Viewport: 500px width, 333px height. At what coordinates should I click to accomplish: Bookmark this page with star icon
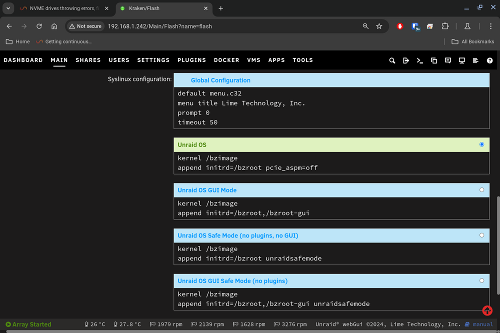[379, 26]
